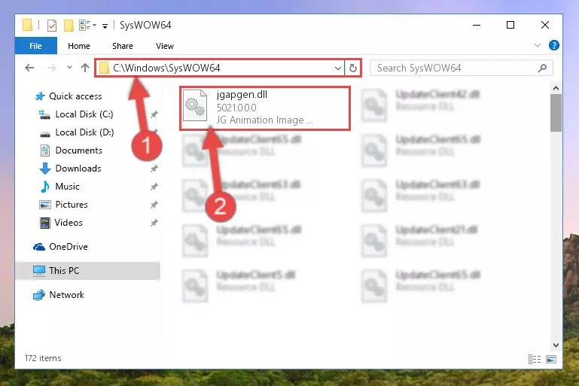The height and width of the screenshot is (386, 579).
Task: Click the pin icon next to Downloads
Action: point(154,169)
